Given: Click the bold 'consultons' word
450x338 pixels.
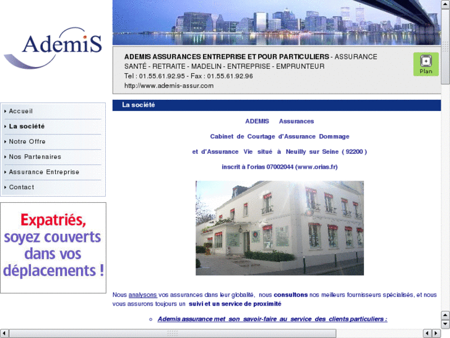Looking at the screenshot, I should pos(291,295).
